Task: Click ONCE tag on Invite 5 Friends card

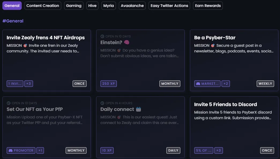Action: [267, 150]
